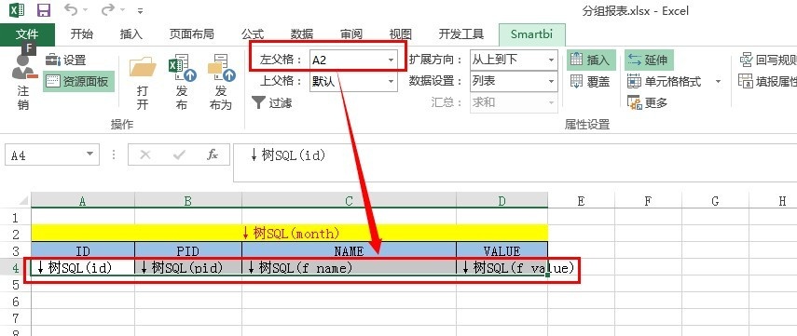The image size is (797, 336).
Task: Click the 过滤 filter funnel icon
Action: (259, 103)
